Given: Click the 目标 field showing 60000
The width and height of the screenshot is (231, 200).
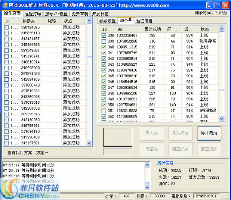Looking at the screenshot, I should click(x=160, y=196).
